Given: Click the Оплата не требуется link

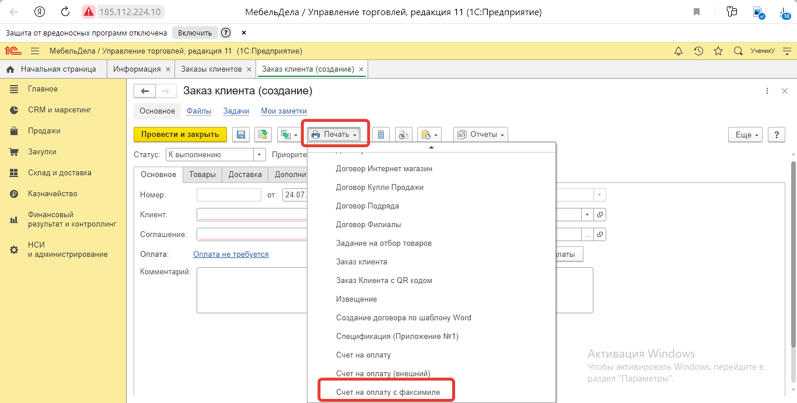Looking at the screenshot, I should tap(231, 254).
